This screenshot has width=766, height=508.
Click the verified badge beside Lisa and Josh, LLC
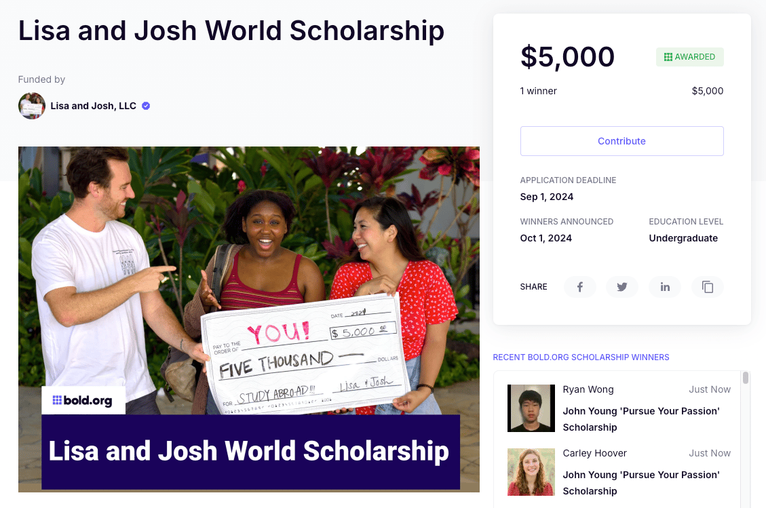point(146,106)
